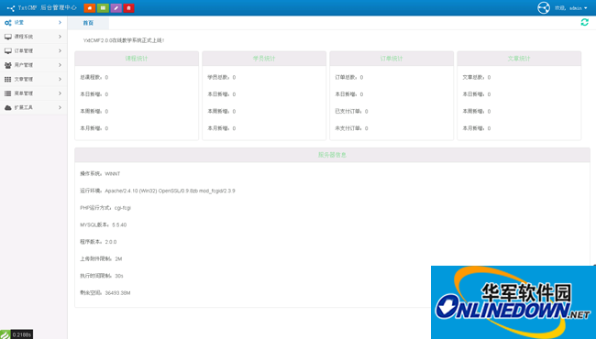
Task: Click the YxtCMF share-node logo icon
Action: (x=11, y=8)
